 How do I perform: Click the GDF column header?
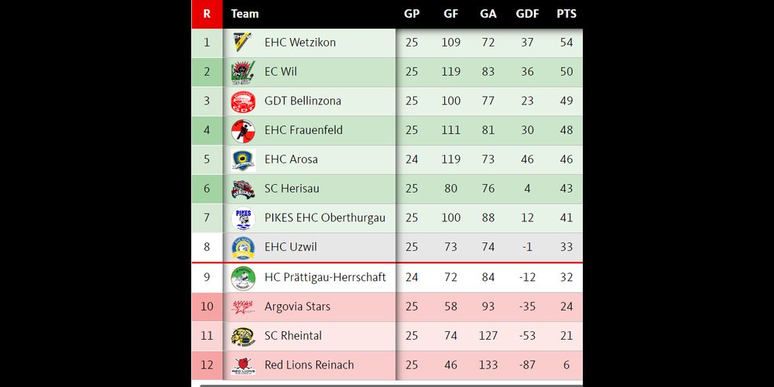[527, 14]
